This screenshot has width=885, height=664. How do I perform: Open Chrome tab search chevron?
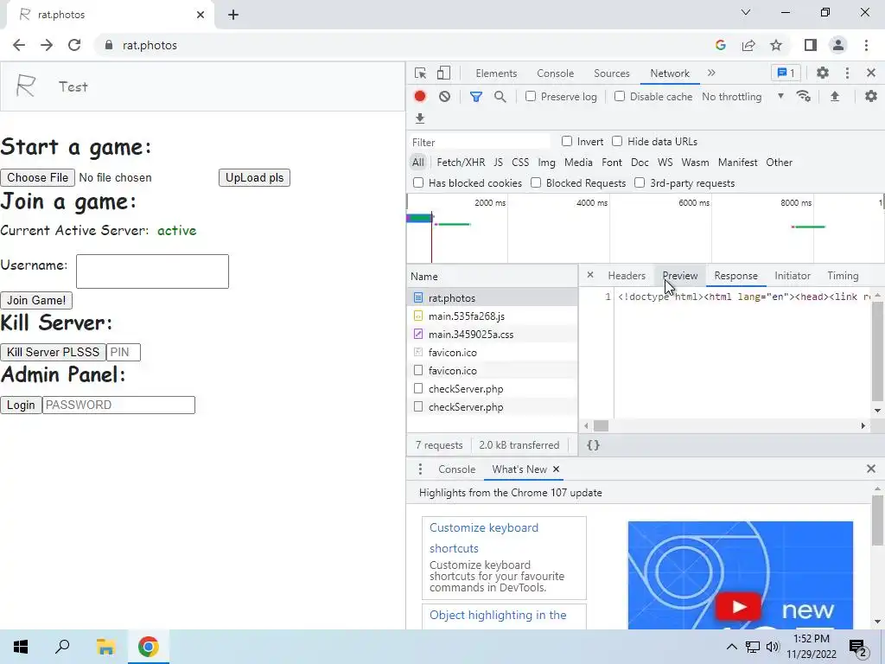tap(746, 12)
